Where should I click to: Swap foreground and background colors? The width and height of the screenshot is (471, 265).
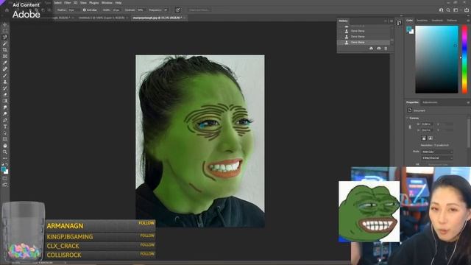coord(7,164)
